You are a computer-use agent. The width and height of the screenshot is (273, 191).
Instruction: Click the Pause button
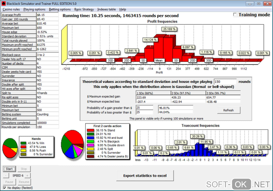coord(9,182)
